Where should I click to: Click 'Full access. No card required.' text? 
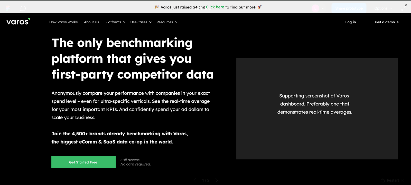[x=136, y=162]
